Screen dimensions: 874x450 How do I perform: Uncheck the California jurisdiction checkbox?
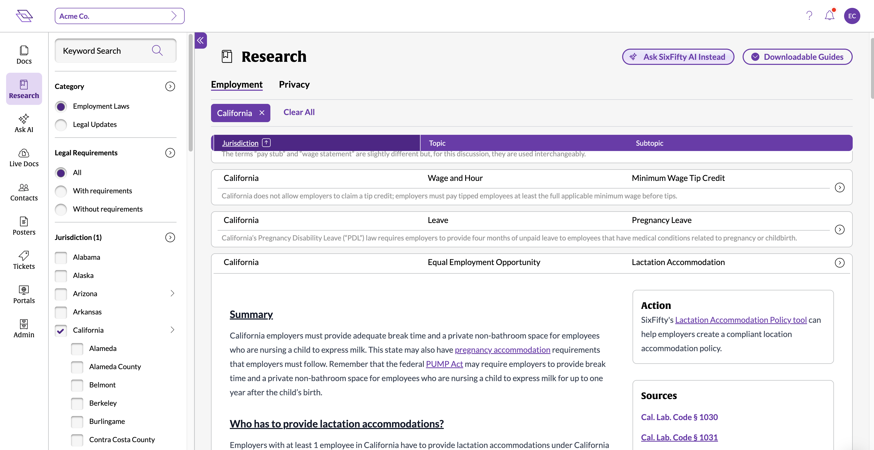[61, 330]
